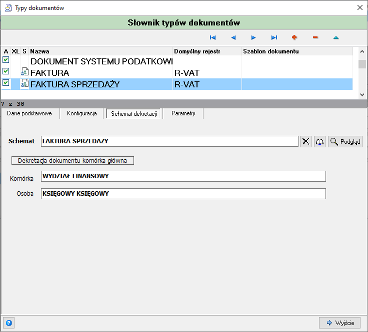The height and width of the screenshot is (332, 368).
Task: Click the Schemat input field
Action: point(169,141)
